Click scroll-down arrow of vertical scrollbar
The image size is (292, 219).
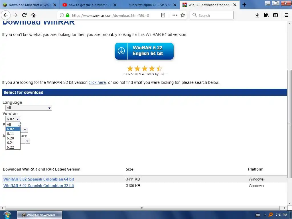click(289, 203)
